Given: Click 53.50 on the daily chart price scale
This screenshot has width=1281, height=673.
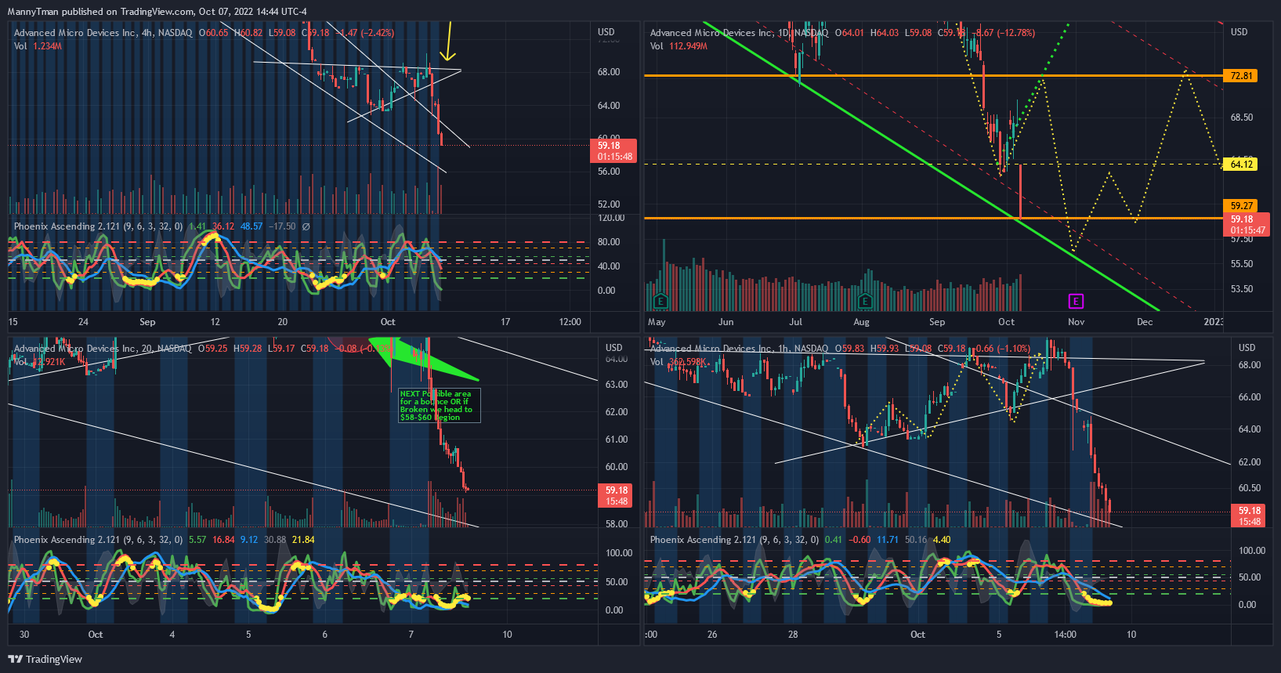Looking at the screenshot, I should click(1242, 289).
